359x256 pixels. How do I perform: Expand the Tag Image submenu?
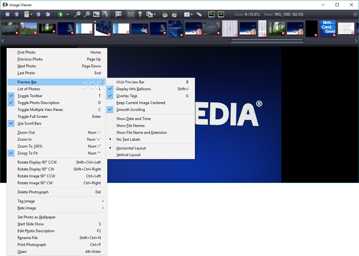pos(57,201)
